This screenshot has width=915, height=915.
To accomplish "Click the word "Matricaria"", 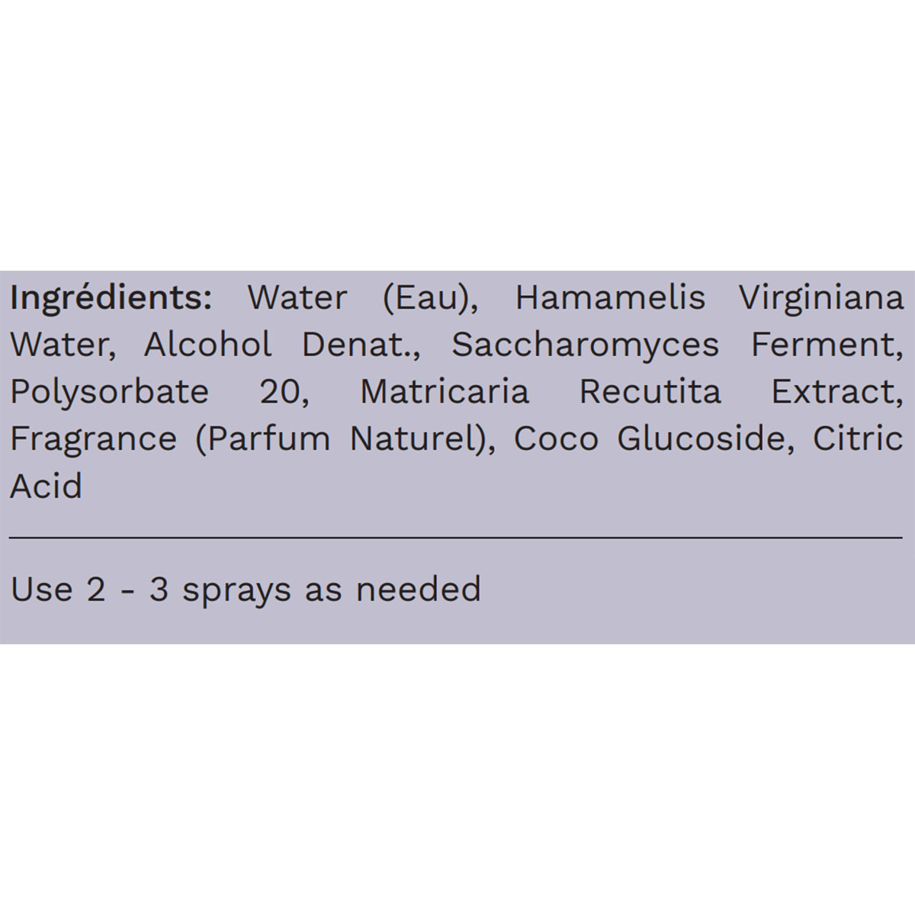I will pos(445,392).
